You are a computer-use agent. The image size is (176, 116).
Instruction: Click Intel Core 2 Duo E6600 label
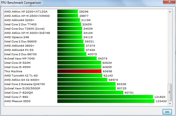coord(20,42)
